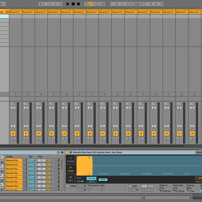The width and height of the screenshot is (202, 202).
Task: Click the Fade In knob
Action: [x=162, y=189]
